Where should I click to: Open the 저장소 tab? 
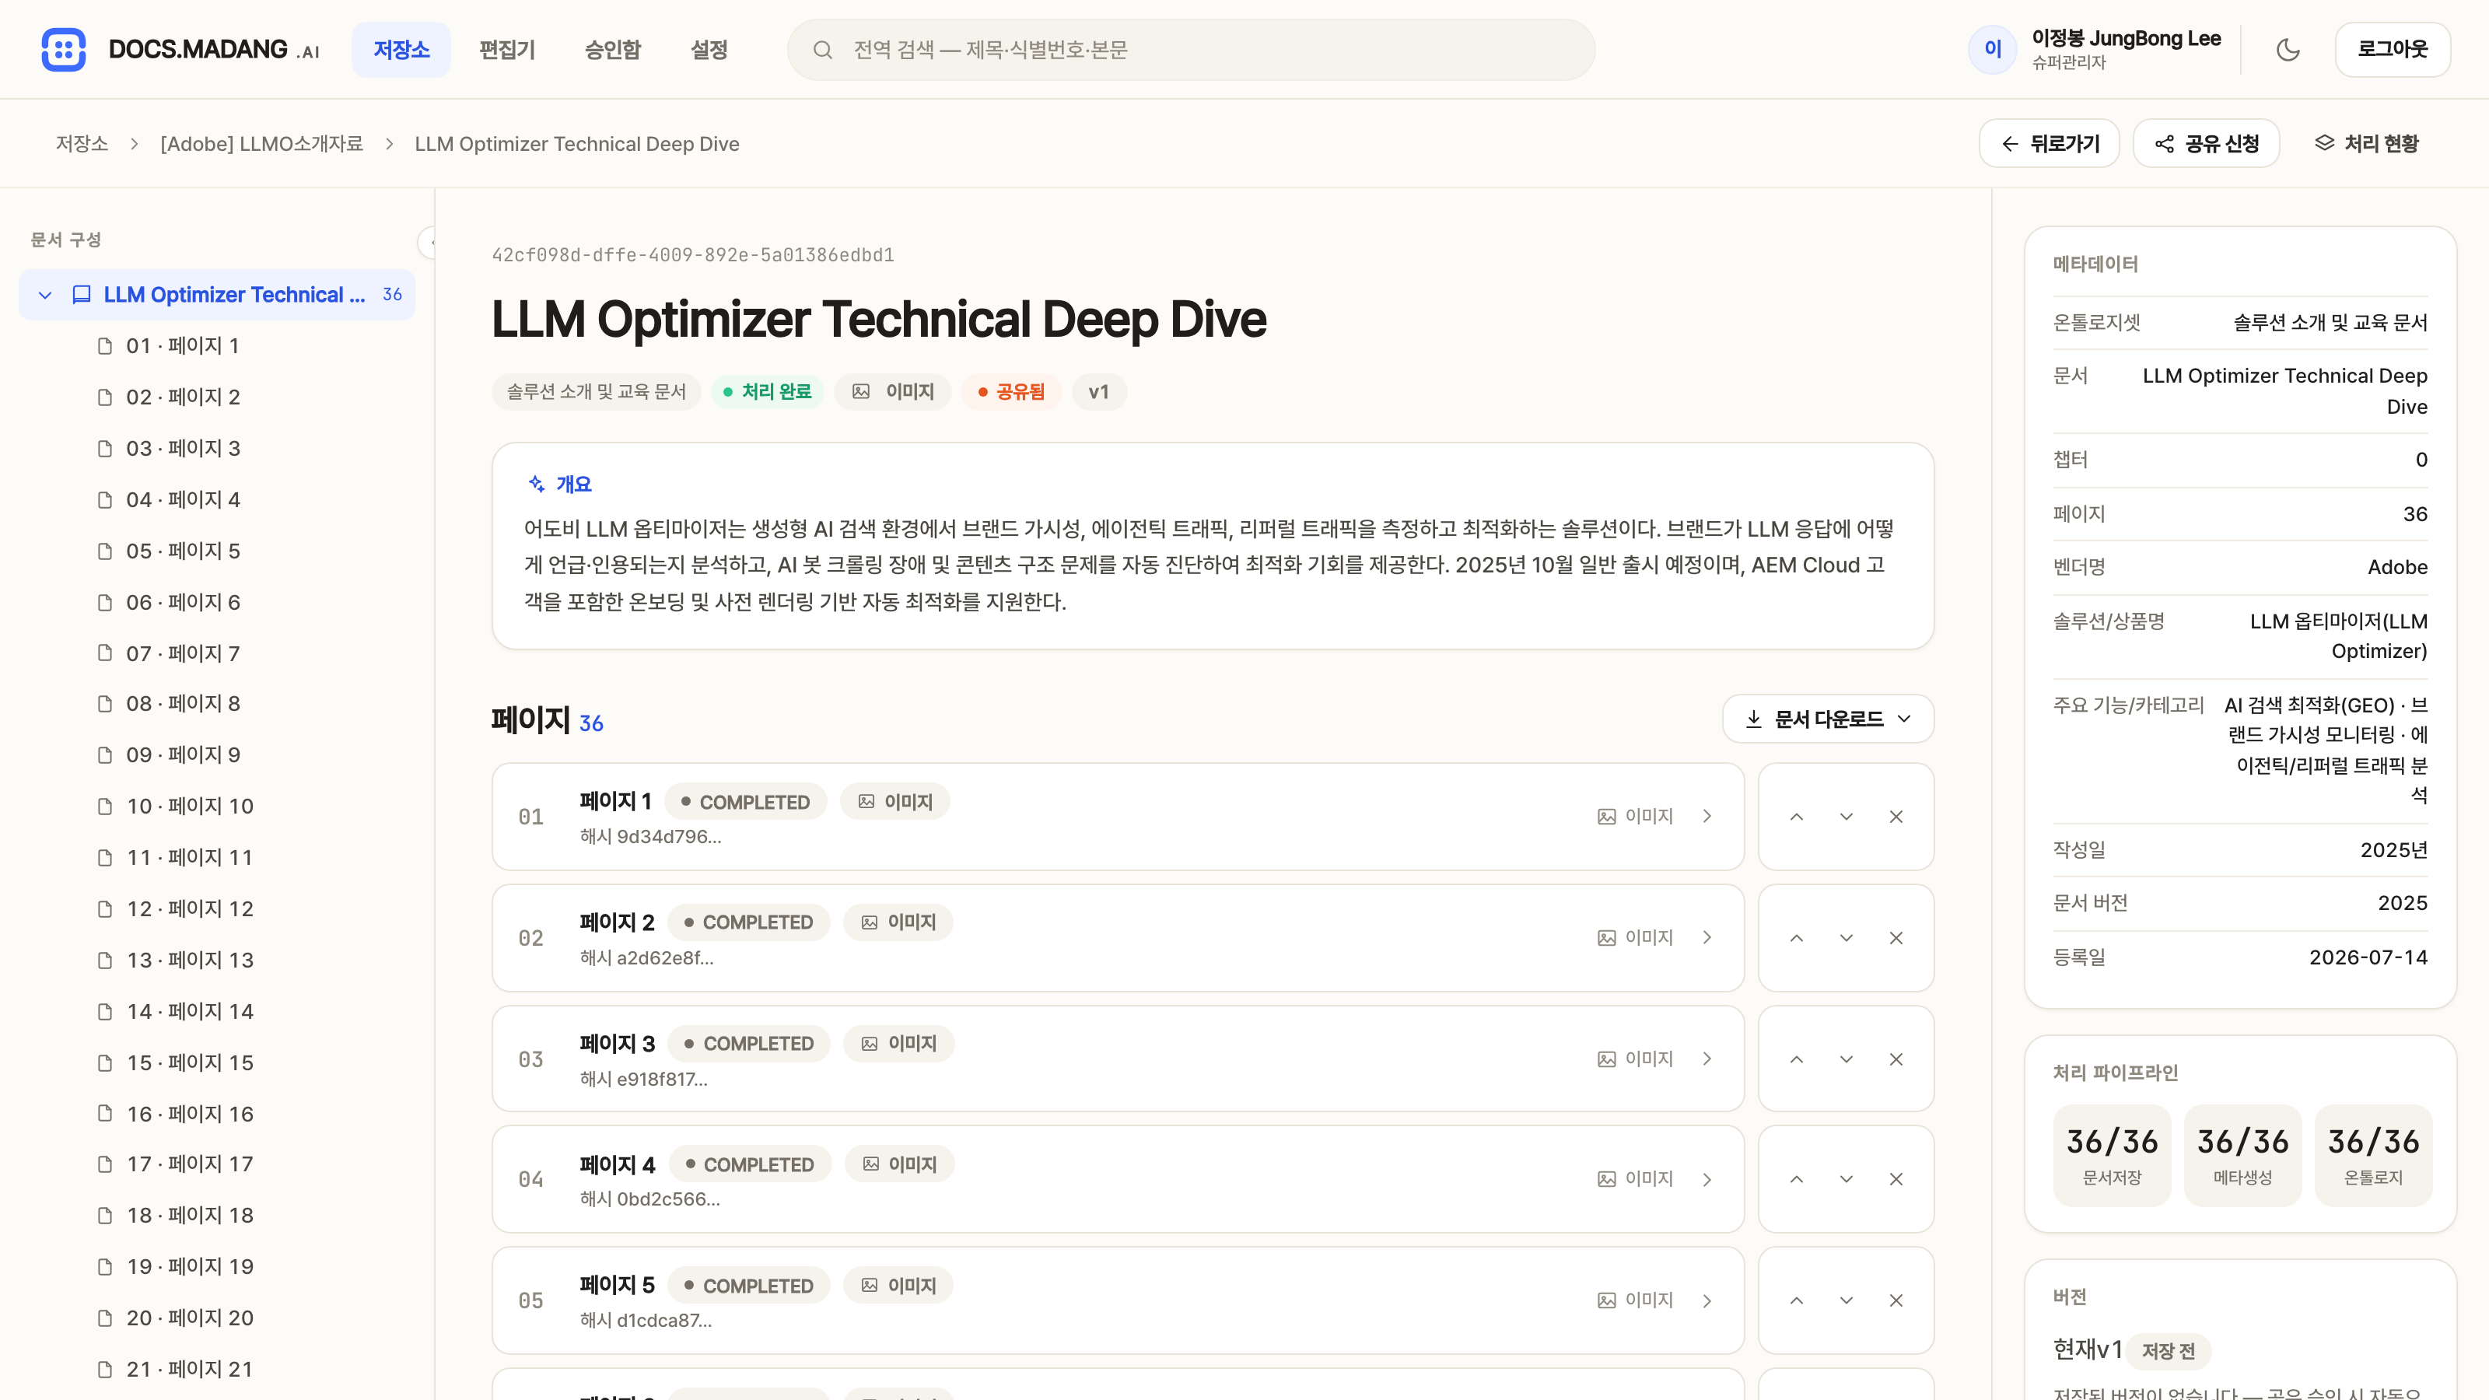401,49
